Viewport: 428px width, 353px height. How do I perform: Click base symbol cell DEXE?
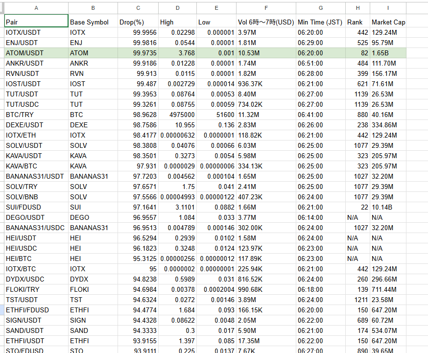tap(93, 125)
